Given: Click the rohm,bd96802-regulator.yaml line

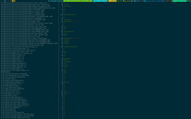Looking at the screenshot, I should (29, 43).
